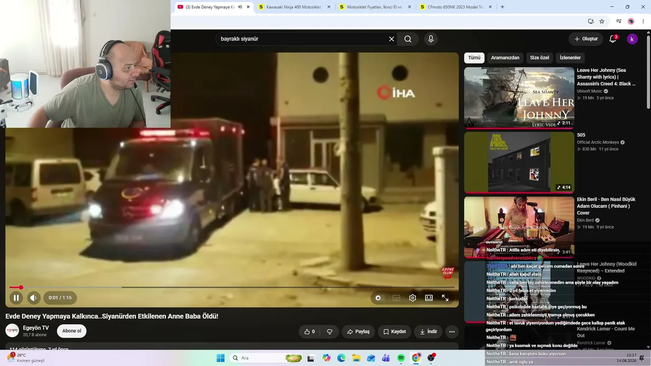Switch to Kawasaki Ninja 400 browser tab
Screen dimensions: 651x366
coord(293,7)
